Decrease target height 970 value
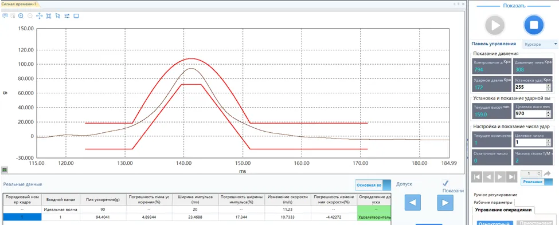The height and width of the screenshot is (225, 559). point(548,116)
